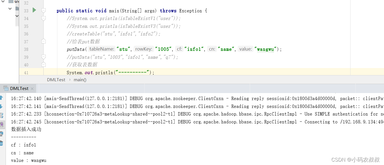Click "cn : name" console output
The width and height of the screenshot is (384, 165).
tap(22, 153)
